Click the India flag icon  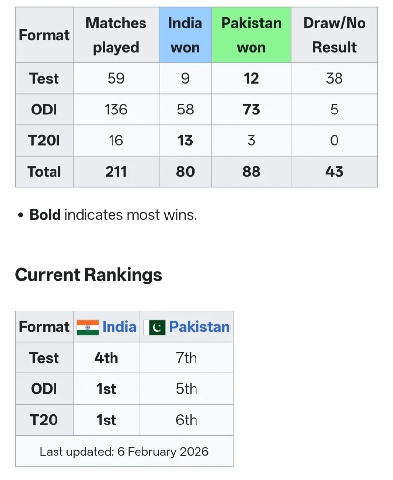(x=88, y=327)
